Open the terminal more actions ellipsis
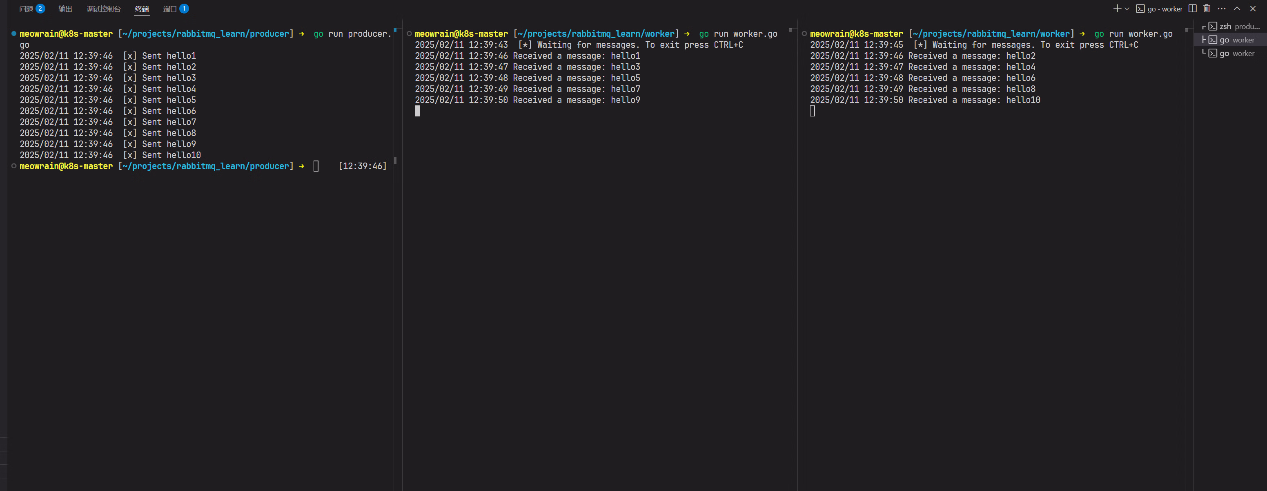1267x491 pixels. pos(1222,8)
